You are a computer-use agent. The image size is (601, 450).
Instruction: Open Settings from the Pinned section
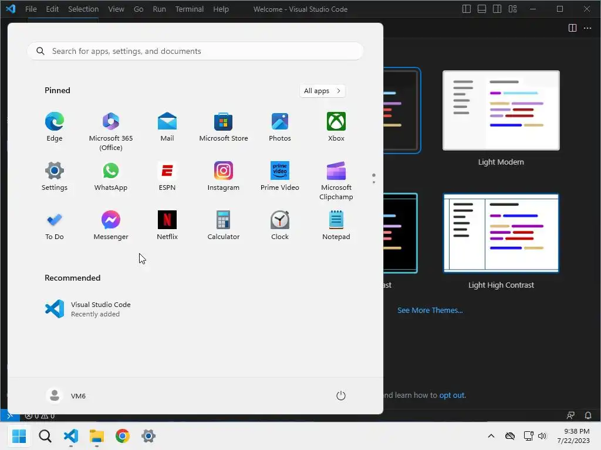55,176
